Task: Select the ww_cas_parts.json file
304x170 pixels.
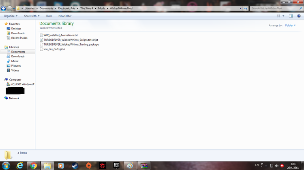Action: (52, 49)
